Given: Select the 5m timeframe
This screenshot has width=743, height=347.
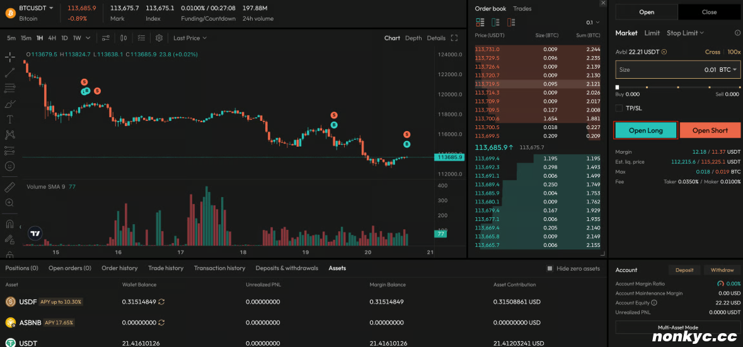Looking at the screenshot, I should click(11, 38).
